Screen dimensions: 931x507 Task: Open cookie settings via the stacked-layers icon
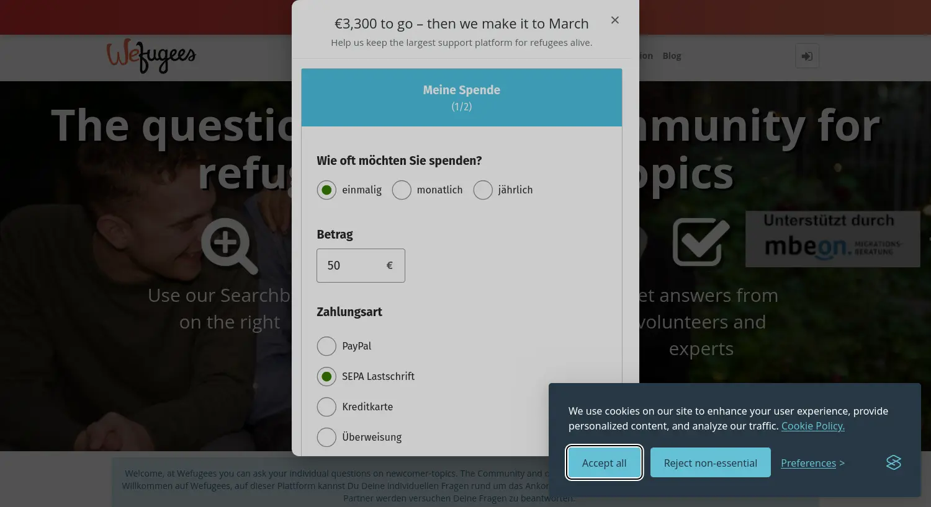click(x=893, y=462)
